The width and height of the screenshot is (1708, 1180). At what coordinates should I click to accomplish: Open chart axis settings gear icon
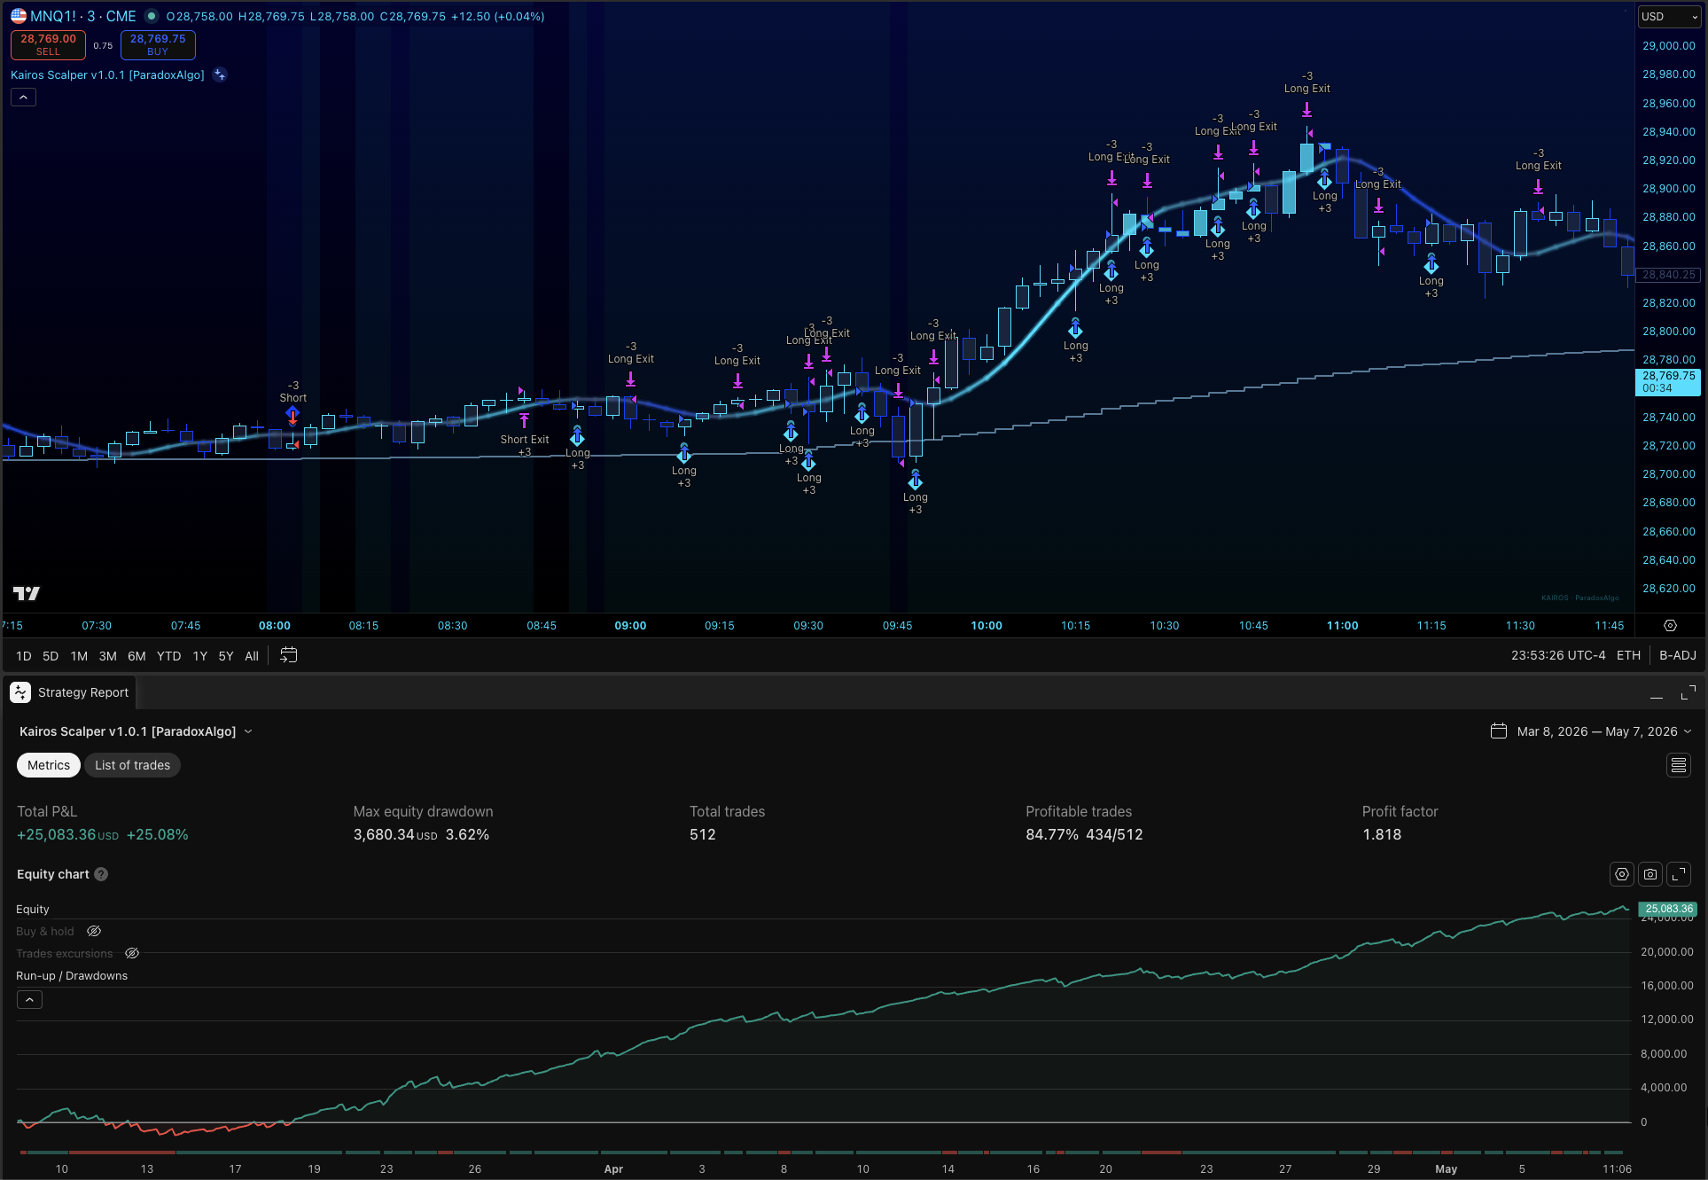point(1670,626)
